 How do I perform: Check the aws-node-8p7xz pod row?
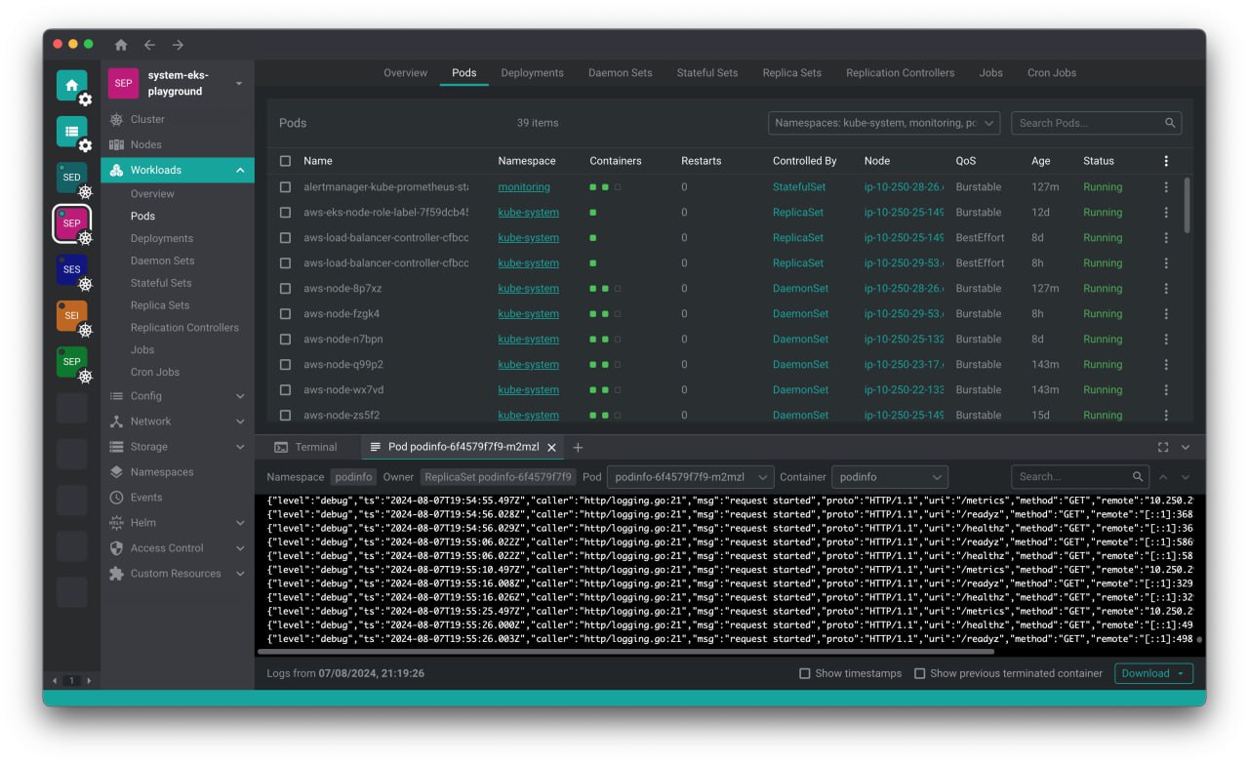click(285, 289)
